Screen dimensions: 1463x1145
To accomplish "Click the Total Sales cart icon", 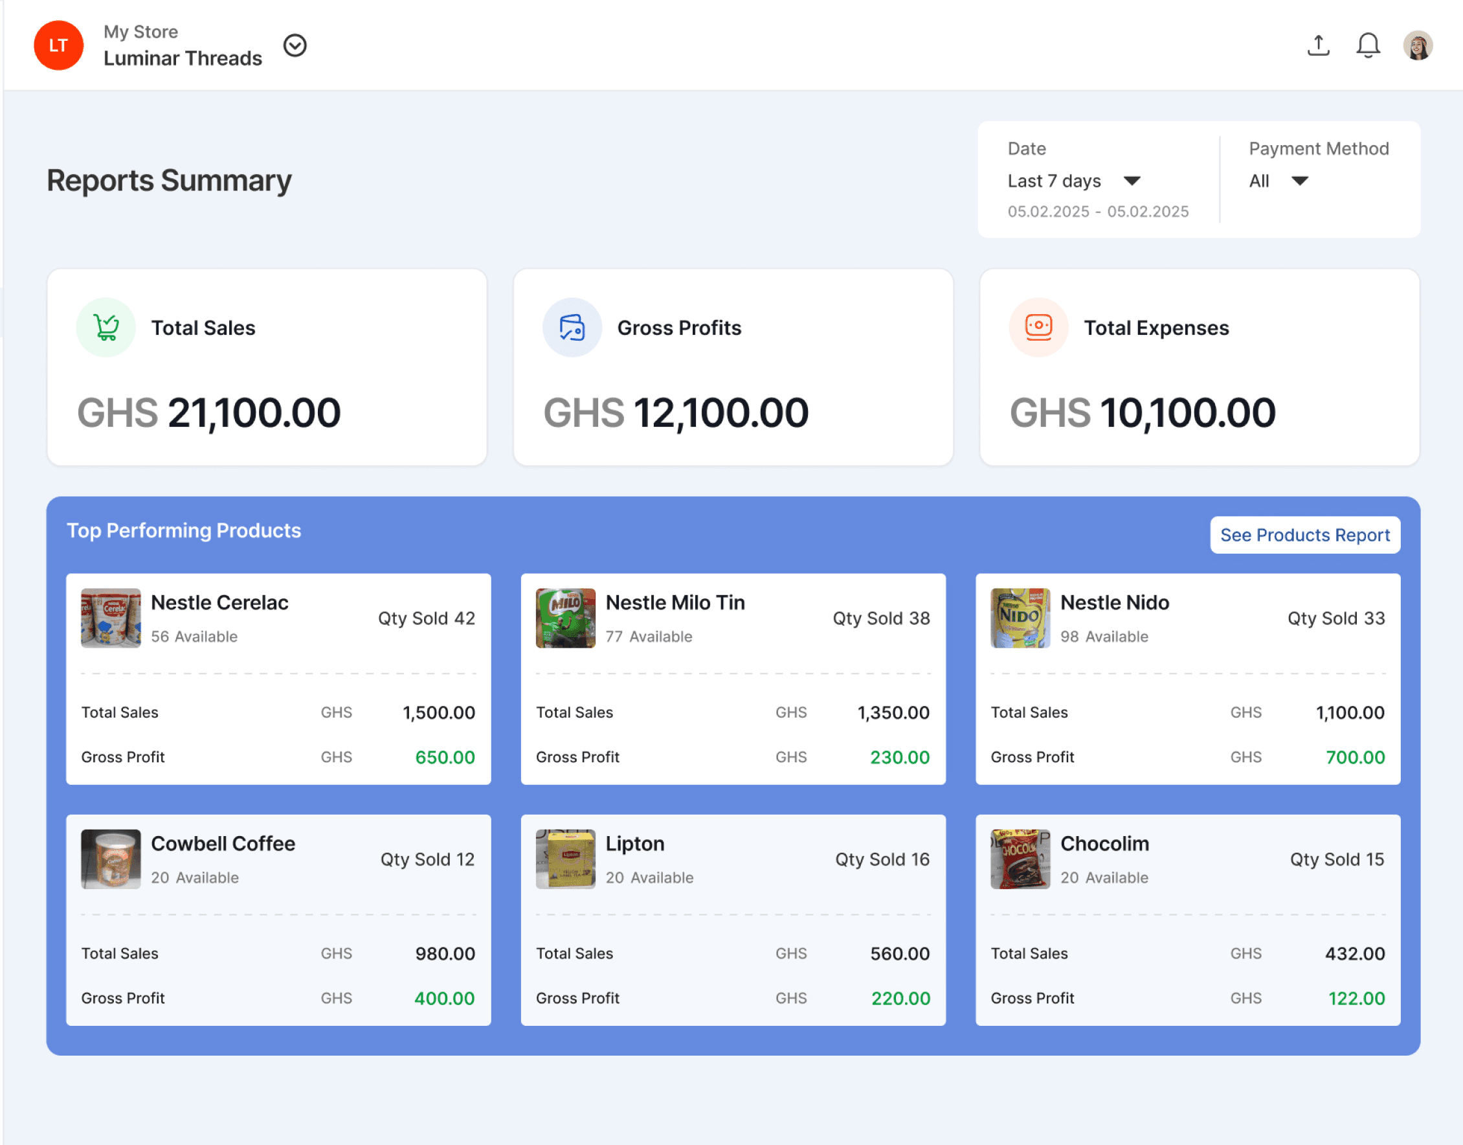I will click(x=106, y=327).
